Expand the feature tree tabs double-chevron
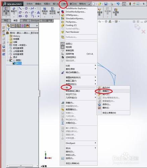The image size is (147, 168). pos(37,26)
